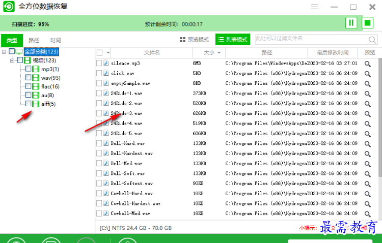The height and width of the screenshot is (243, 382).
Task: Preview Cowbell-Hardest.wav with its magnifier icon
Action: (367, 203)
